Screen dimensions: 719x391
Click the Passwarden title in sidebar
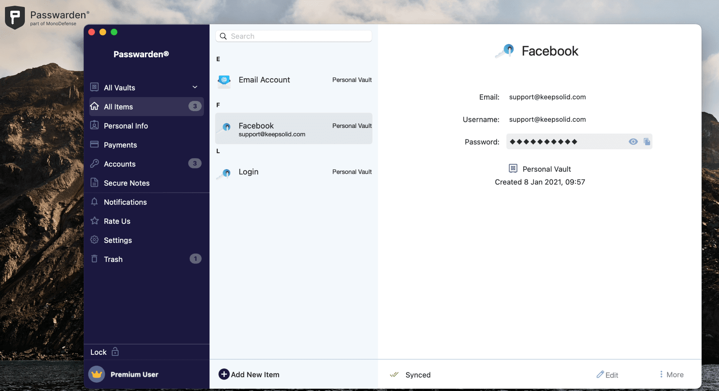[141, 54]
